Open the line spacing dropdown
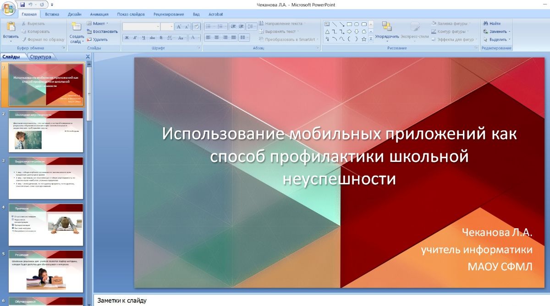 pyautogui.click(x=252, y=27)
